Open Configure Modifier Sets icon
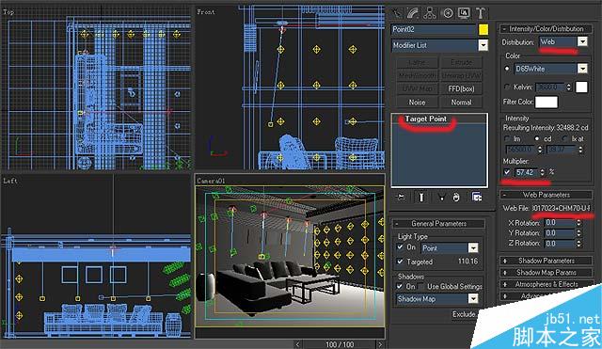Image resolution: width=602 pixels, height=349 pixels. 477,197
